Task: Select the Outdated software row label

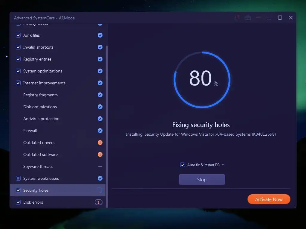Action: [40, 154]
